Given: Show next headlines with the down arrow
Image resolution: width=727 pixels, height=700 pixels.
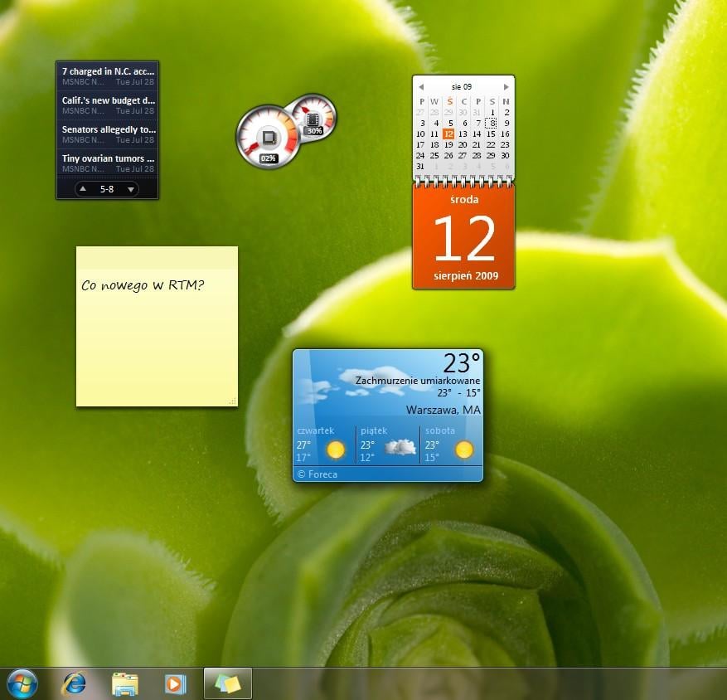Looking at the screenshot, I should (x=131, y=188).
